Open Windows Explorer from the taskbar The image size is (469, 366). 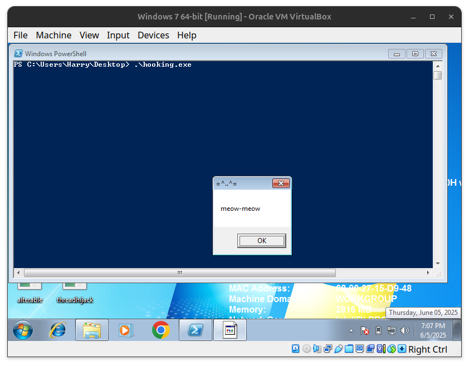pos(92,330)
